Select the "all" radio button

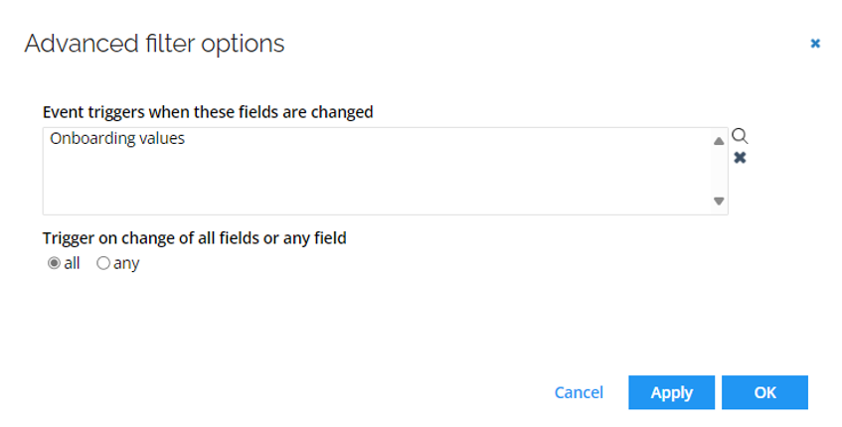(54, 263)
